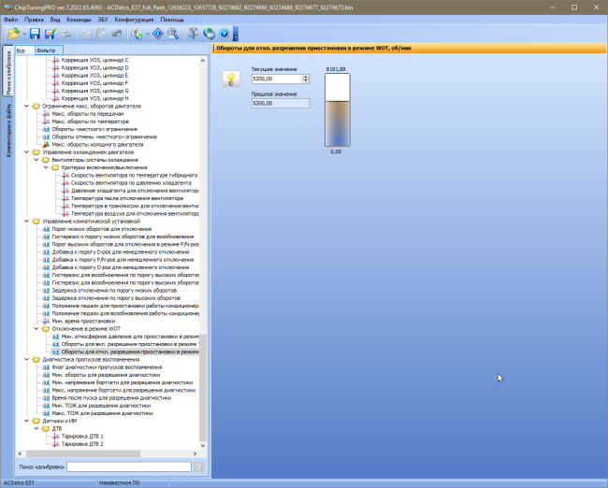
Task: Click the folder icon of Диагностика пропусков воспламенения
Action: 36,359
